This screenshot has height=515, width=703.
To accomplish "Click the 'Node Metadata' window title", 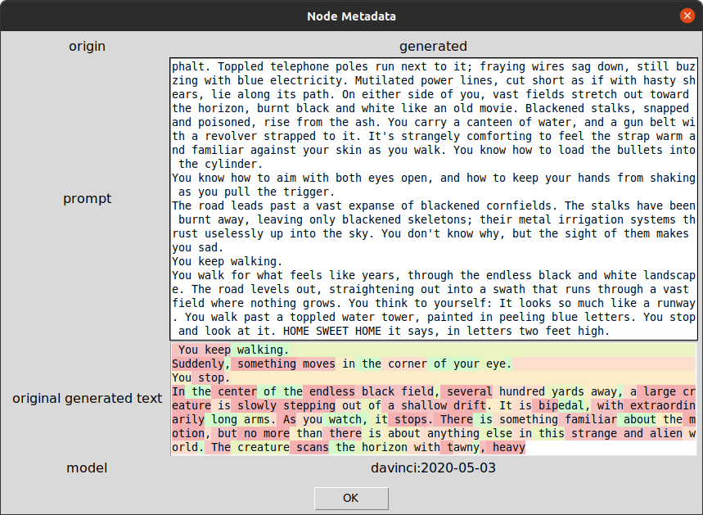I will coord(352,16).
